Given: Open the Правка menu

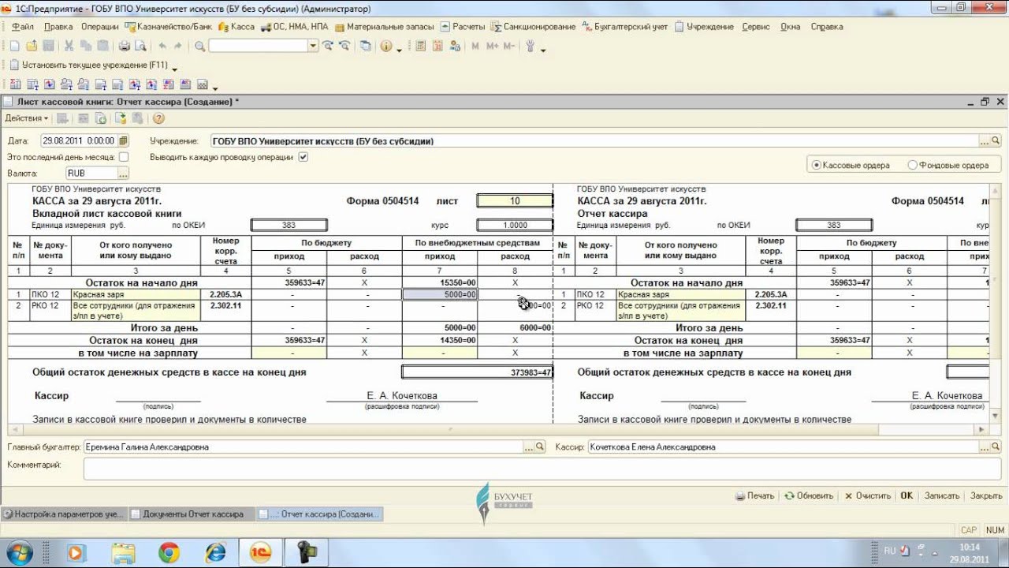Looking at the screenshot, I should tap(59, 26).
